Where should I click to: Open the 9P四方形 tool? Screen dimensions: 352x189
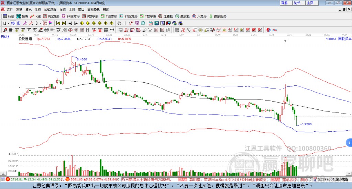(71, 16)
